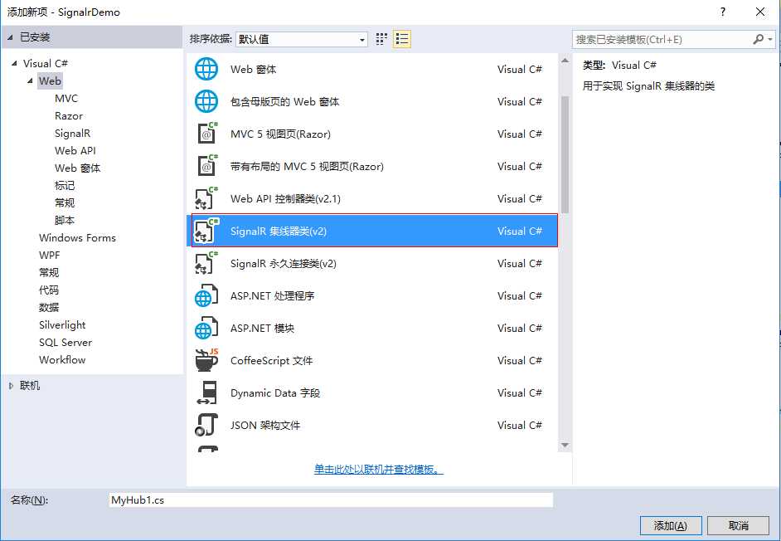Select Web API category in tree
This screenshot has height=541, width=781.
coord(75,150)
